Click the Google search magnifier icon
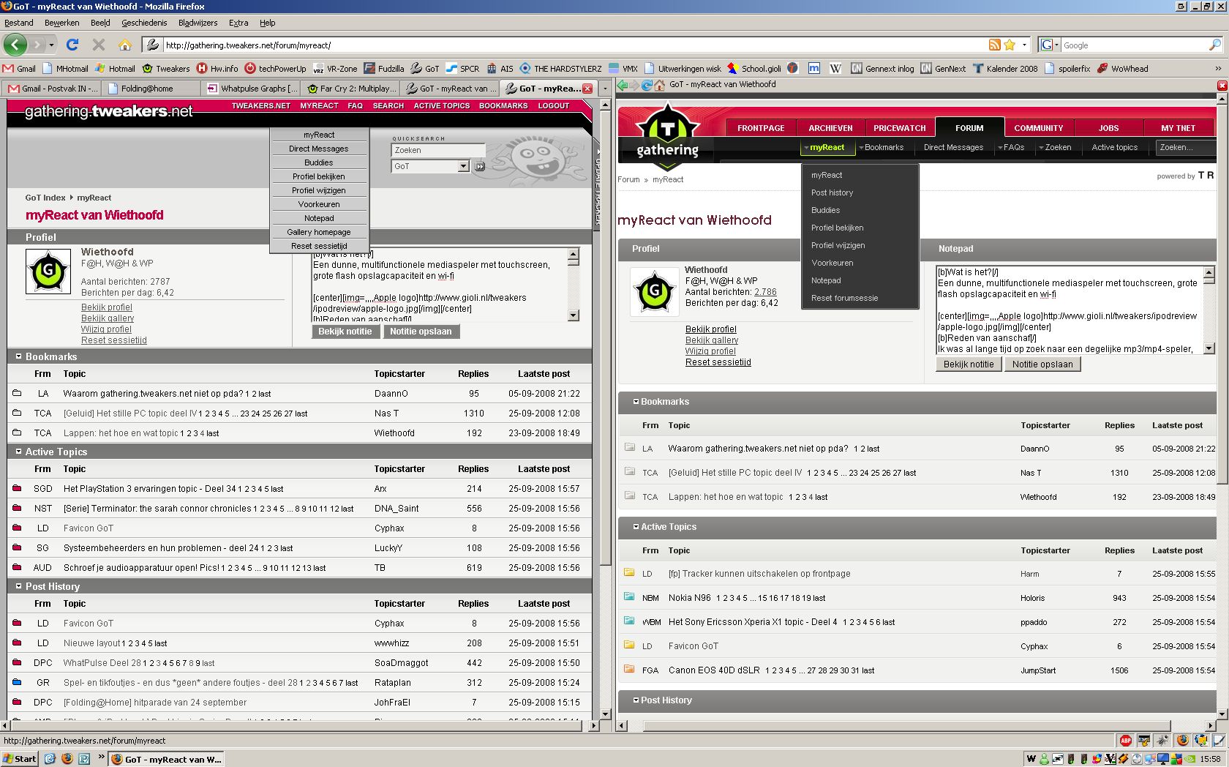The height and width of the screenshot is (767, 1229). click(1214, 45)
